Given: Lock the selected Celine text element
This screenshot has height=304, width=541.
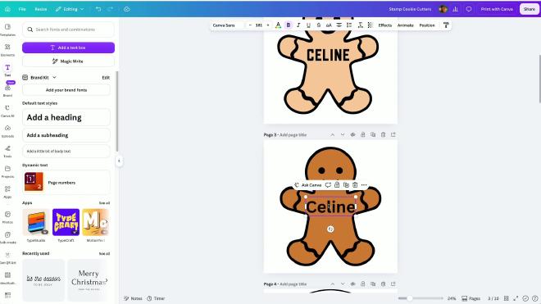Looking at the screenshot, I should tap(337, 185).
